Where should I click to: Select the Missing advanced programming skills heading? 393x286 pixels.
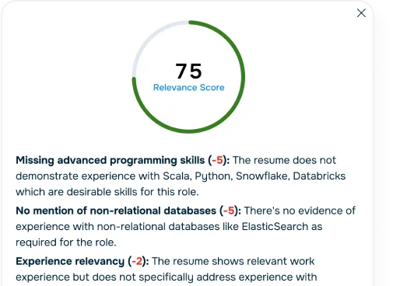111,160
